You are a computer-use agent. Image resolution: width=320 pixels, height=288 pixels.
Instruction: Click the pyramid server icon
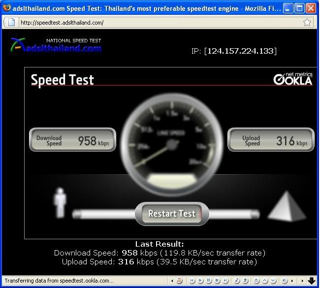pos(287,206)
